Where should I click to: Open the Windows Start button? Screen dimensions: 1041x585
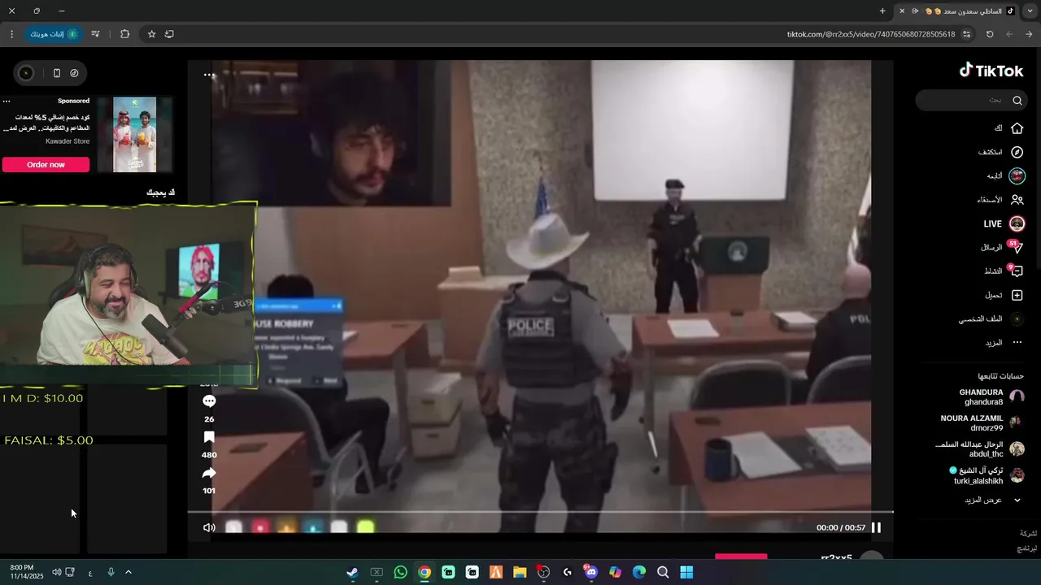coord(686,573)
